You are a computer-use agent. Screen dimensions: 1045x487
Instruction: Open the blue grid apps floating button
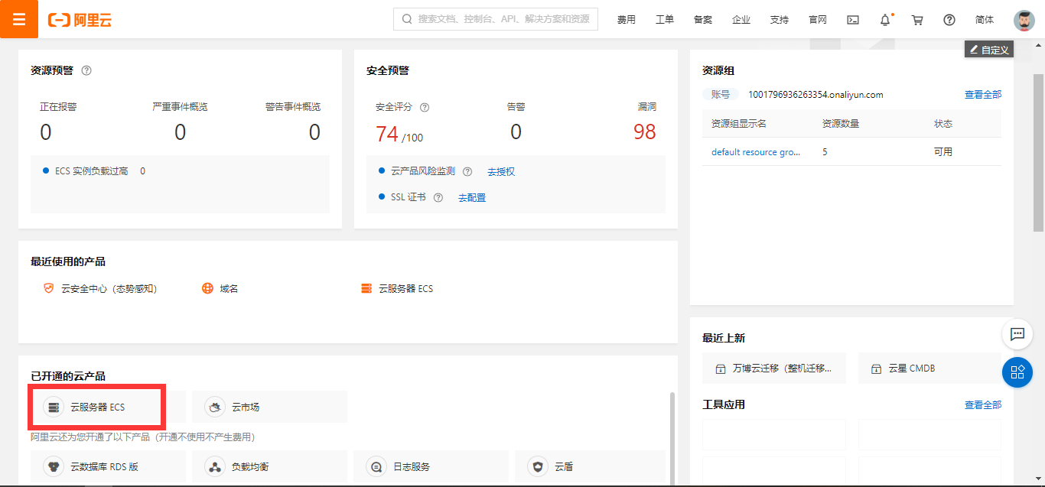(x=1017, y=372)
